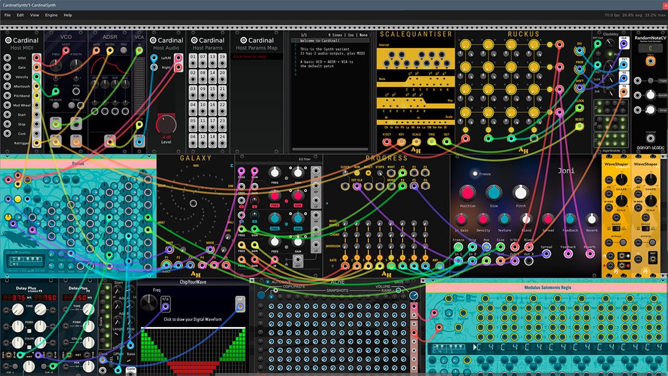
Task: Click the Position knob on Joni
Action: point(468,193)
